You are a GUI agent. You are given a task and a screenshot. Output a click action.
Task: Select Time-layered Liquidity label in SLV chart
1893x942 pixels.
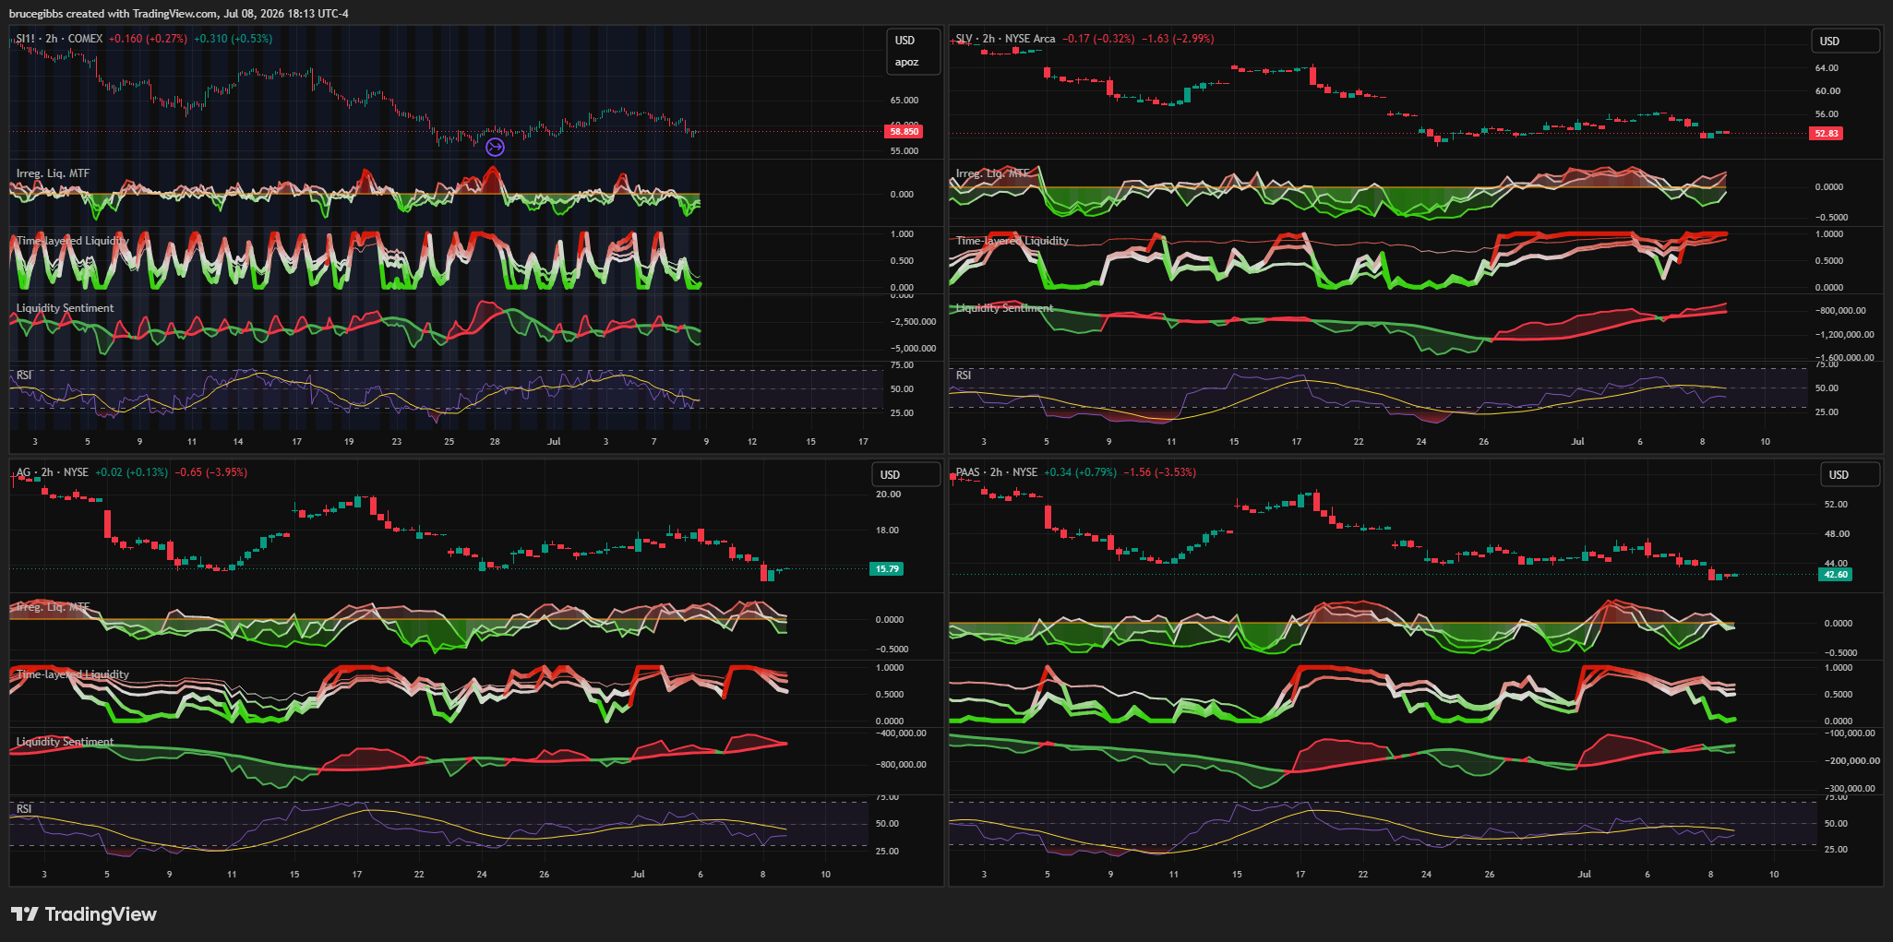click(1012, 241)
